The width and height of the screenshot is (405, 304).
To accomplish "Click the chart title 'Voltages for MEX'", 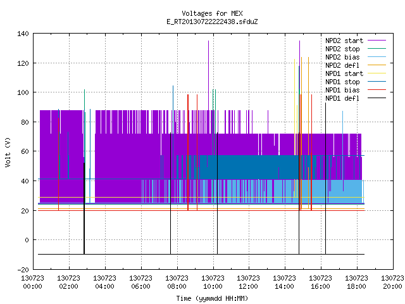I will click(212, 13).
